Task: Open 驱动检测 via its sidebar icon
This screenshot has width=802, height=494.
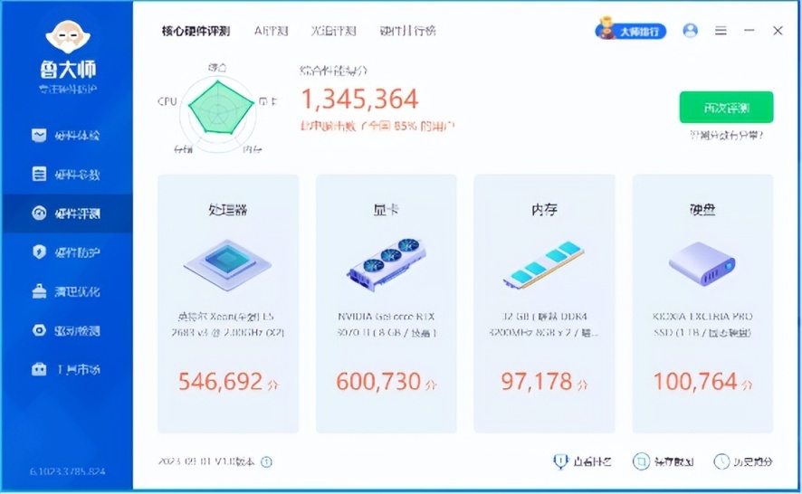Action: click(39, 330)
